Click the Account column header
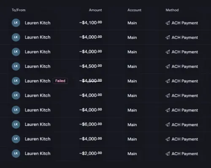 tap(134, 10)
